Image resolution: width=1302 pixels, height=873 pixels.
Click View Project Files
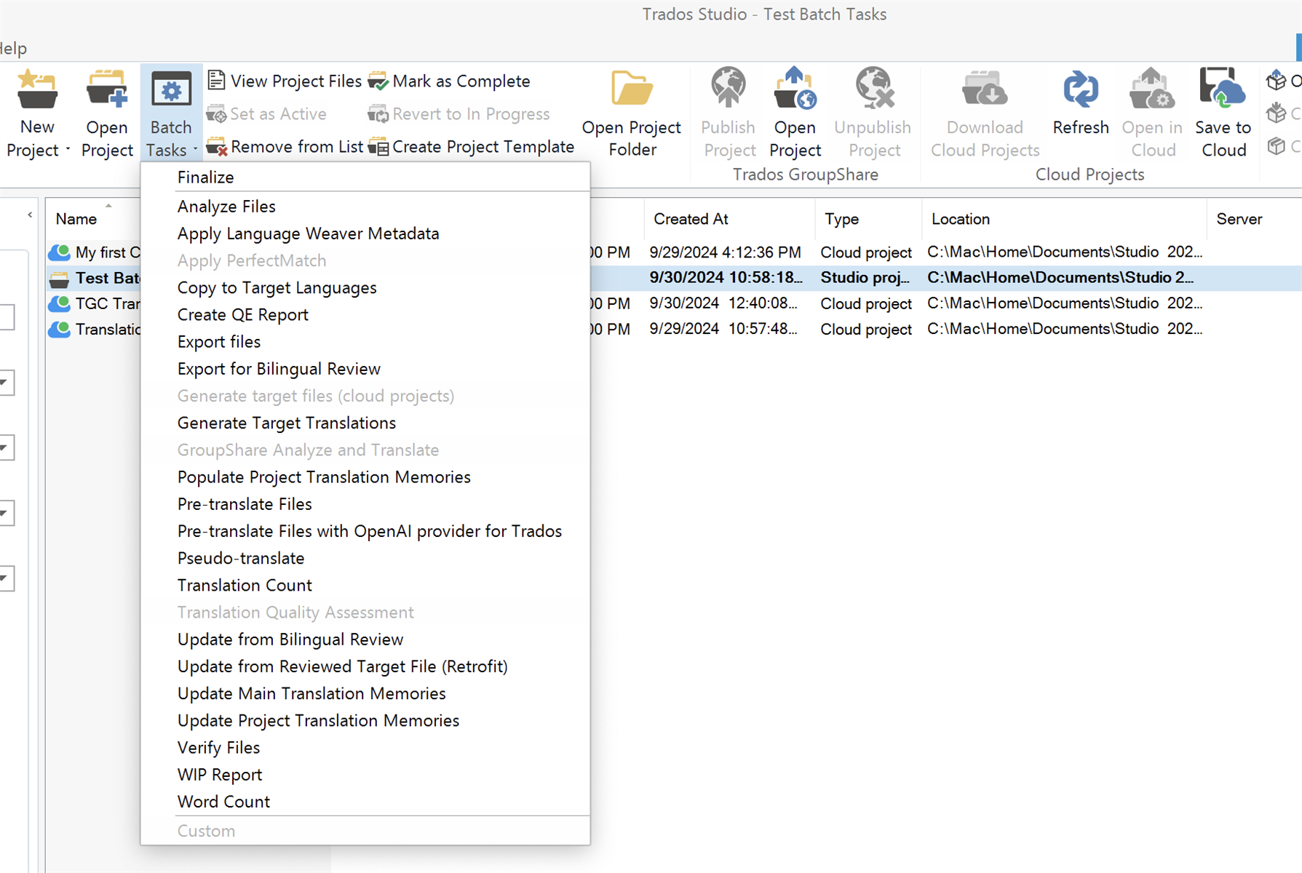coord(285,81)
